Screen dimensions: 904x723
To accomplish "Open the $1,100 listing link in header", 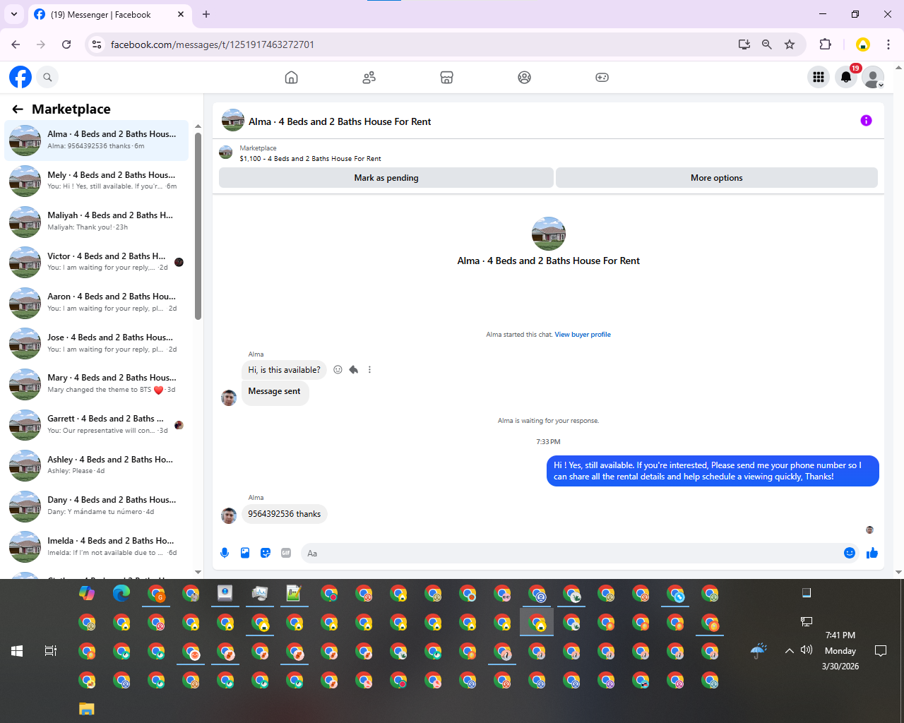I will (310, 159).
